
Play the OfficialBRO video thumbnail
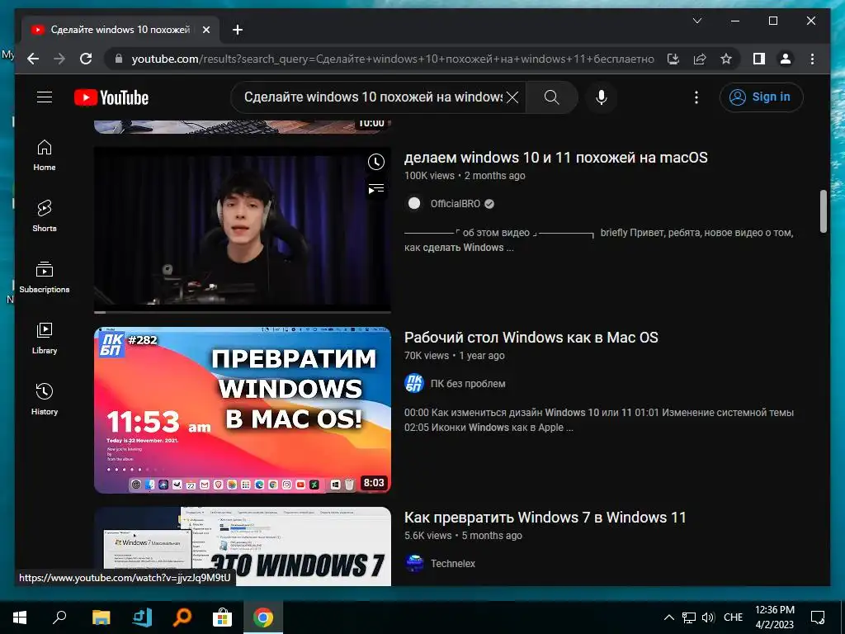243,230
